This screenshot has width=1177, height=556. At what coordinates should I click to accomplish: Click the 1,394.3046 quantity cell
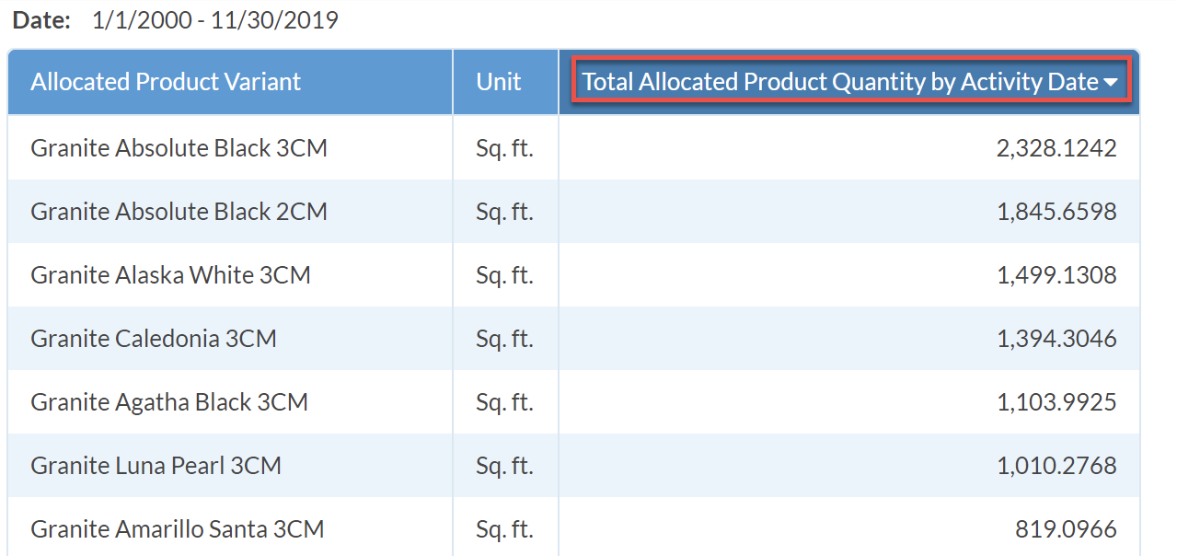pyautogui.click(x=849, y=338)
